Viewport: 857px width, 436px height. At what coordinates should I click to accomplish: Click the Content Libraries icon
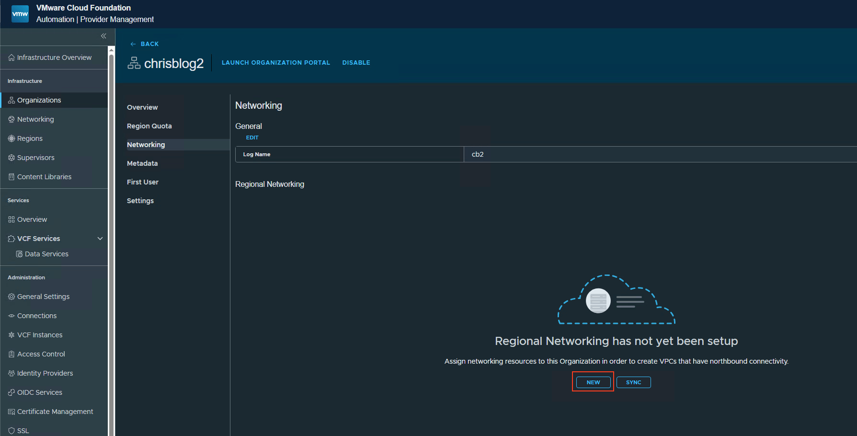(11, 177)
